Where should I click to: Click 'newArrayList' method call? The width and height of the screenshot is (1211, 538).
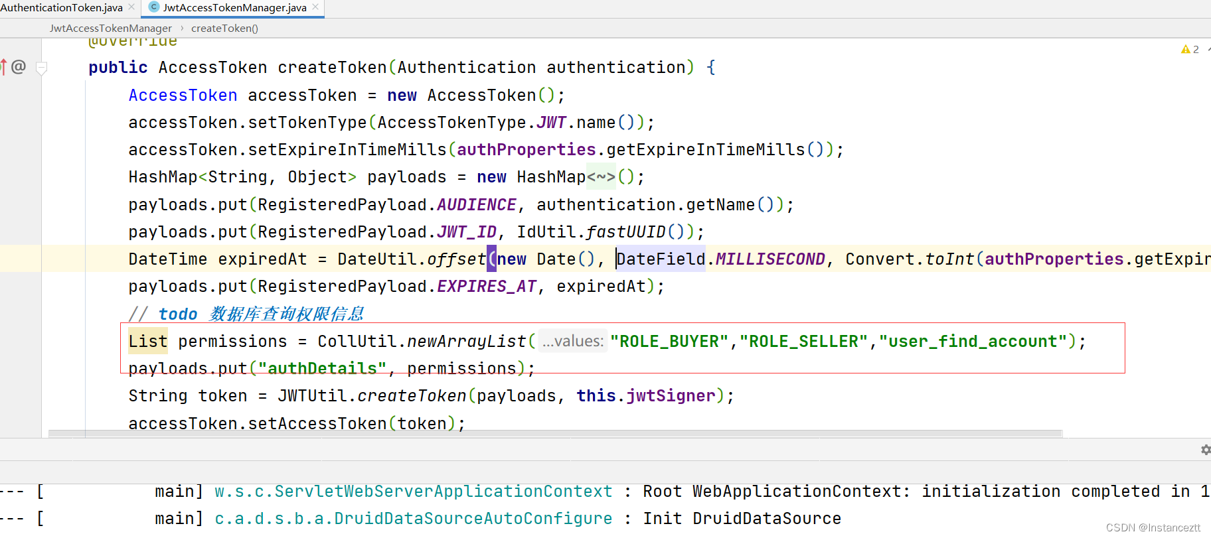467,342
